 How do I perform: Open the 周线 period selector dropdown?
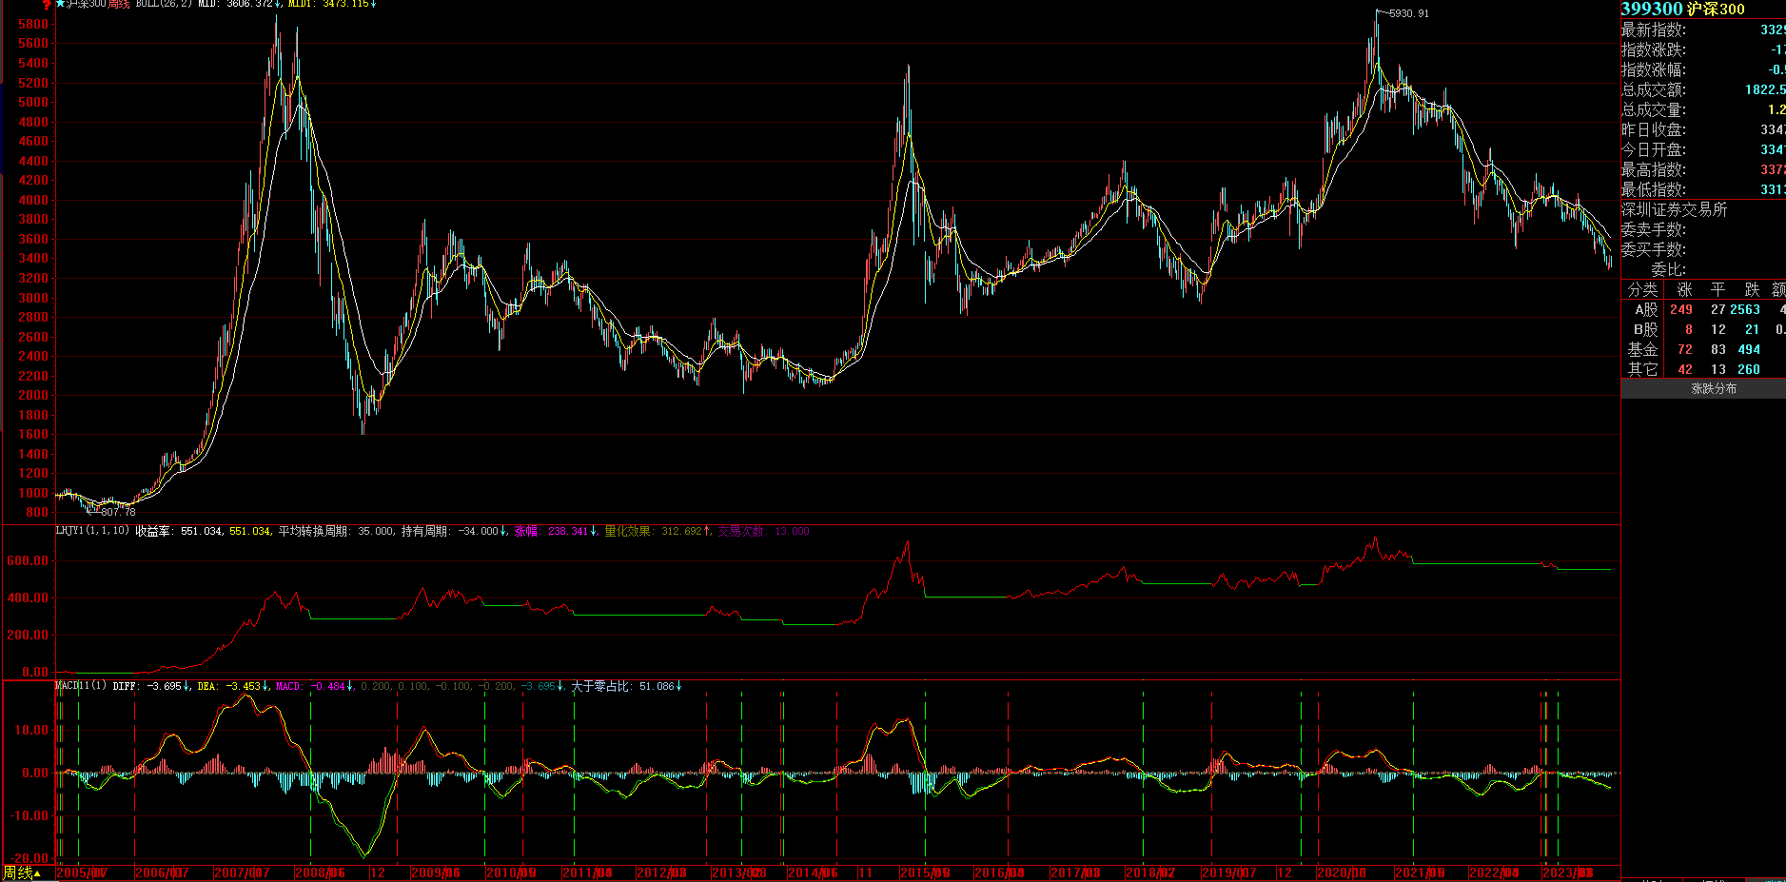click(x=21, y=872)
